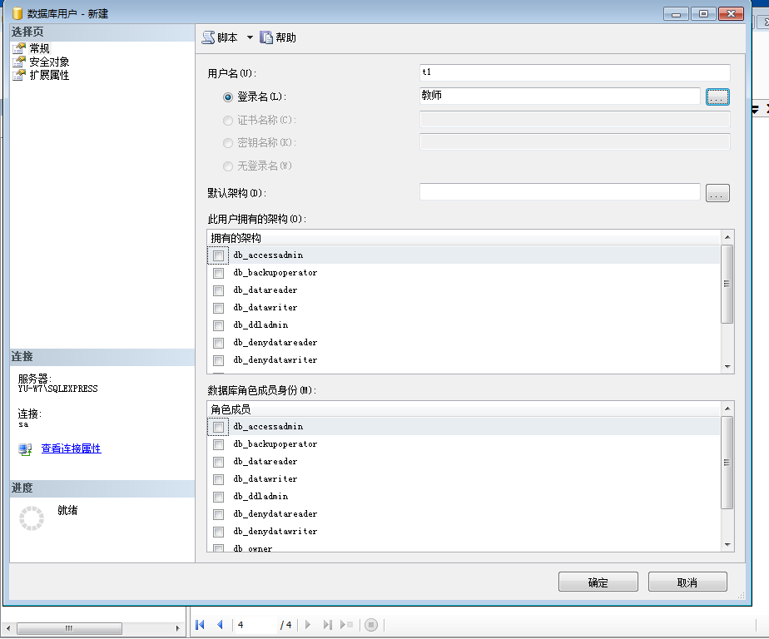Open the 脚本 dropdown arrow
Image resolution: width=769 pixels, height=639 pixels.
tap(250, 37)
